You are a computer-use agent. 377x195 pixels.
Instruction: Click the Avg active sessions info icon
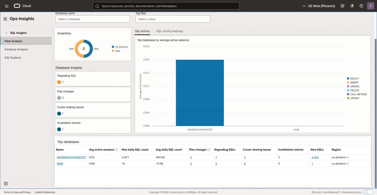click(x=116, y=150)
